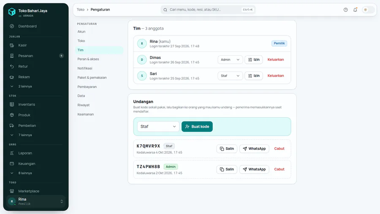Click the Toko breadcrumb link

pos(81,10)
